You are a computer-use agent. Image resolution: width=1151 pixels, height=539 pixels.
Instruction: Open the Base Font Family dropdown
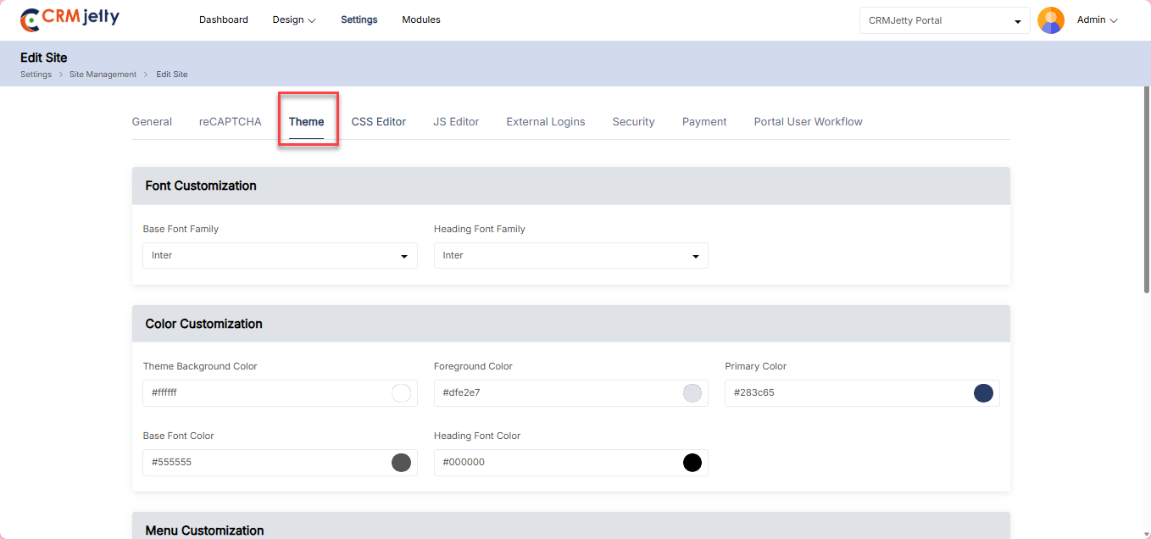(x=280, y=255)
